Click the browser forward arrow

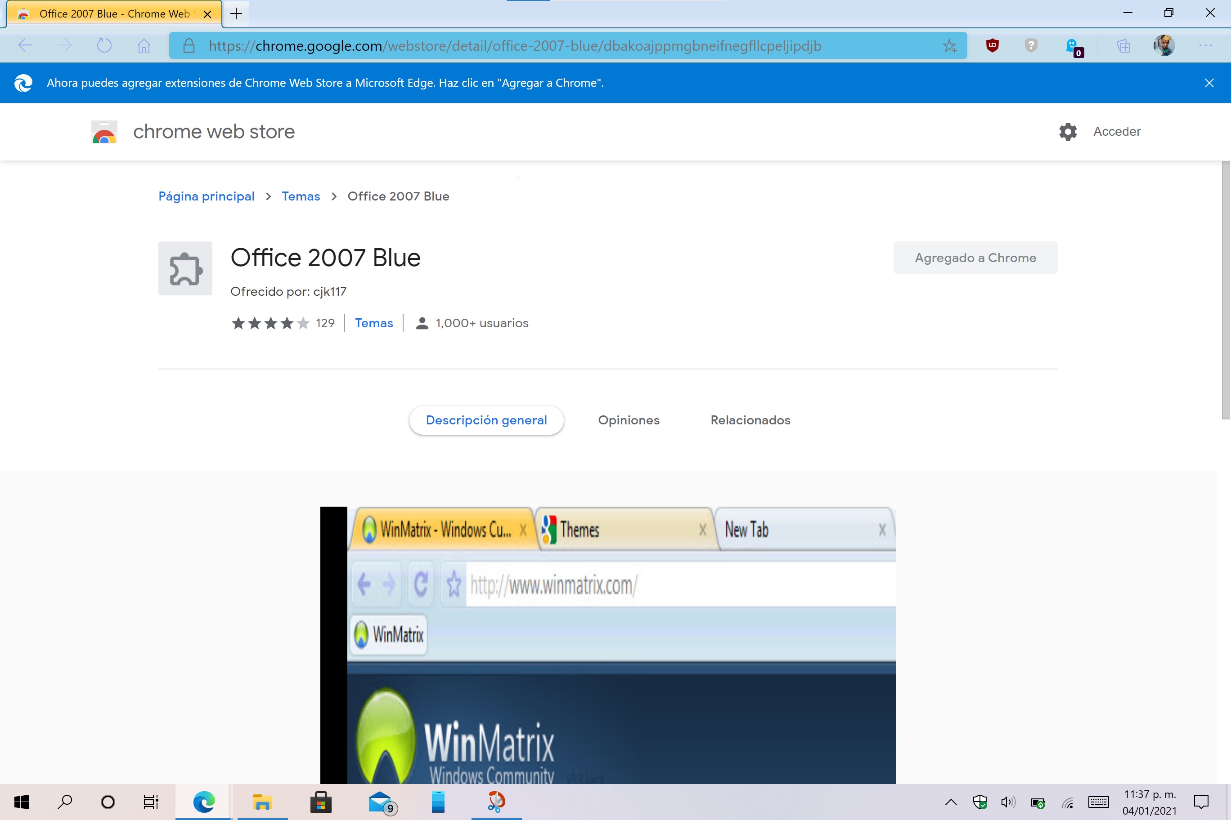(x=64, y=46)
